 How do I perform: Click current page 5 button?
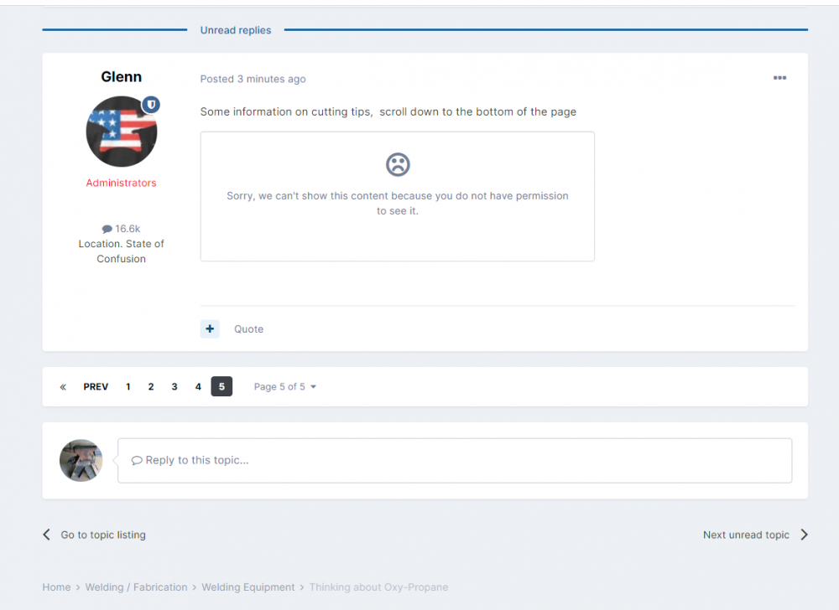point(221,387)
